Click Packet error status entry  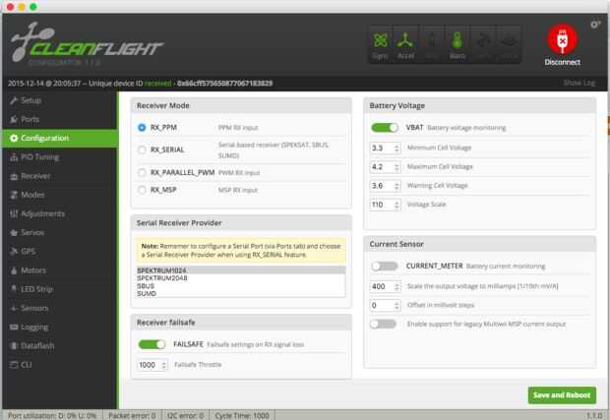tap(132, 415)
